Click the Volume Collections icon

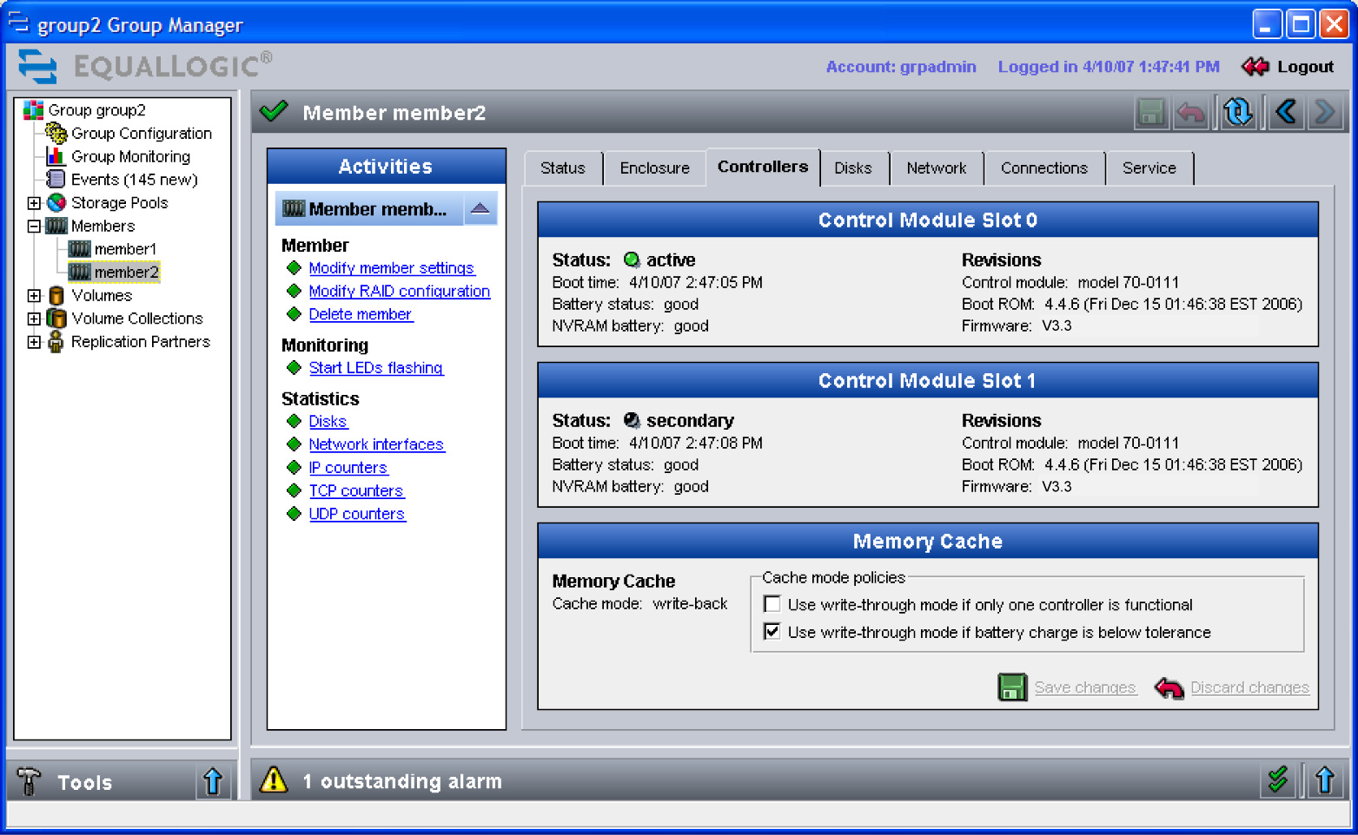pyautogui.click(x=56, y=319)
